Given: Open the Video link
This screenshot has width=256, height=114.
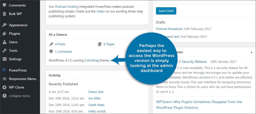Looking at the screenshot, I should tap(100, 11).
